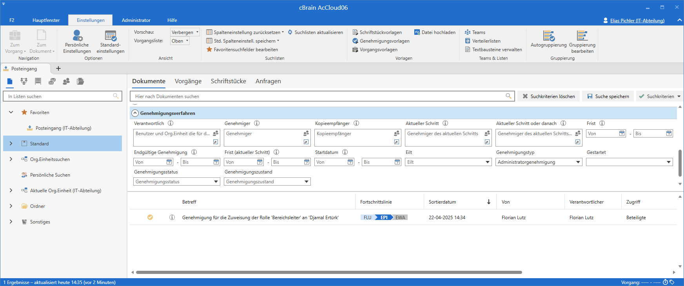Click the horizontal scrollbar under results
Viewport: 684px width, 286px height.
pyautogui.click(x=328, y=272)
